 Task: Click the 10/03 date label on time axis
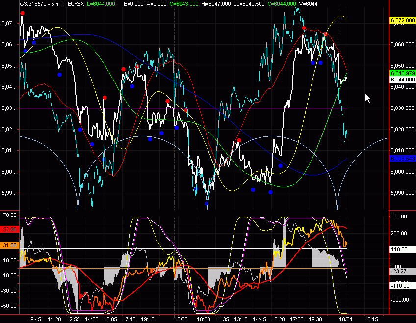(x=181, y=319)
